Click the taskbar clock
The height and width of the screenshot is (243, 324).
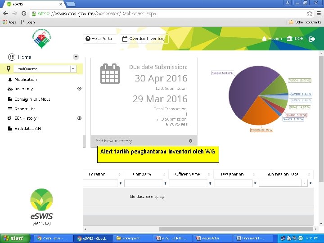[x=312, y=238]
